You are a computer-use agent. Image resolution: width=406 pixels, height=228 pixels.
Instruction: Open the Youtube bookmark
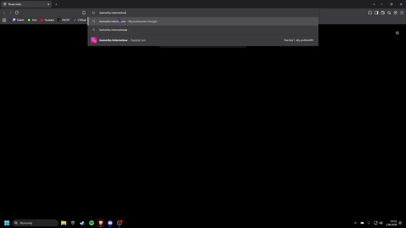(47, 20)
